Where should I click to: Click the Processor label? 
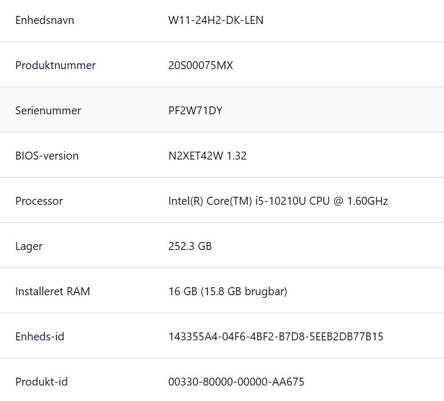[39, 201]
